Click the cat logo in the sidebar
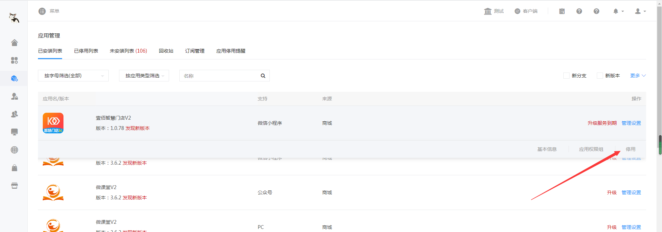Viewport: 662px width, 232px height. coord(14,18)
